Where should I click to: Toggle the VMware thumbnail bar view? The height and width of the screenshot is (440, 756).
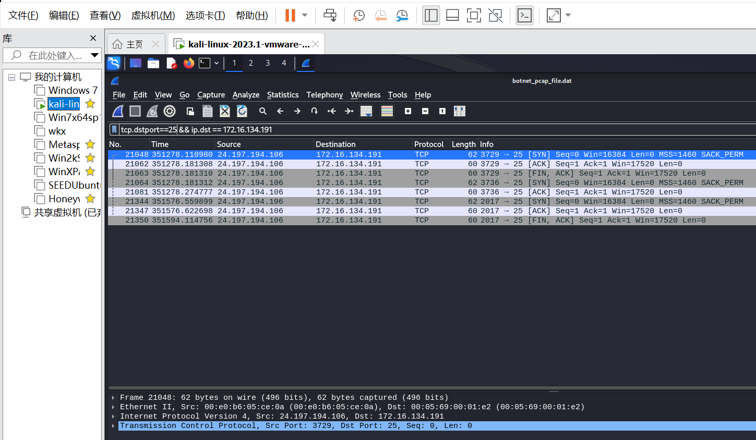(453, 15)
